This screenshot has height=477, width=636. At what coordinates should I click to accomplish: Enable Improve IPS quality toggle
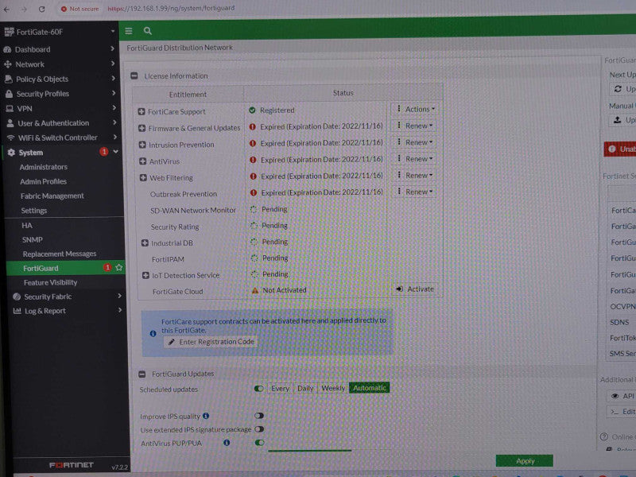click(259, 415)
